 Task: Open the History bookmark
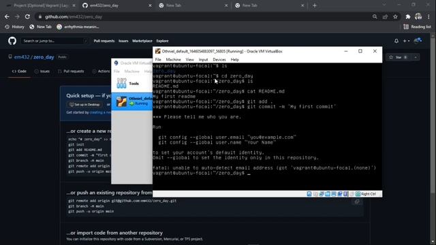tap(15, 27)
